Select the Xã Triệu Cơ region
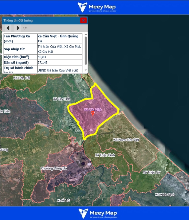This screenshot has height=220, width=189. 152,172
